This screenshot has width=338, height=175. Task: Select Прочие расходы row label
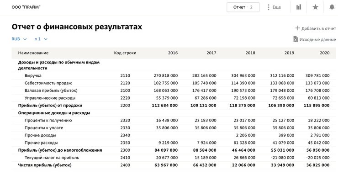[x=41, y=143]
